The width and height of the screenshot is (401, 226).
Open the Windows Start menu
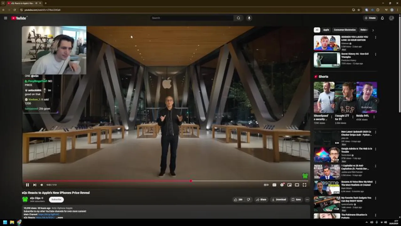[5, 222]
